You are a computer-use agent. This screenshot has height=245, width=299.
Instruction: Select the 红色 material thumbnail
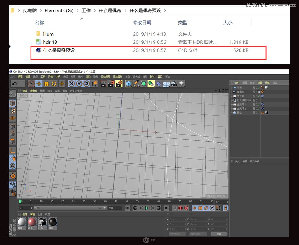click(x=31, y=222)
